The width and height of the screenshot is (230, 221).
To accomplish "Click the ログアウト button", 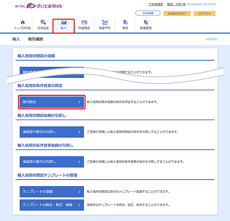I will pos(204,13).
